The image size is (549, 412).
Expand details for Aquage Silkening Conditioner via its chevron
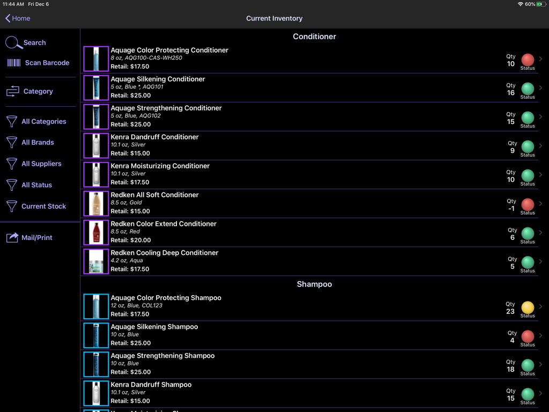point(541,87)
